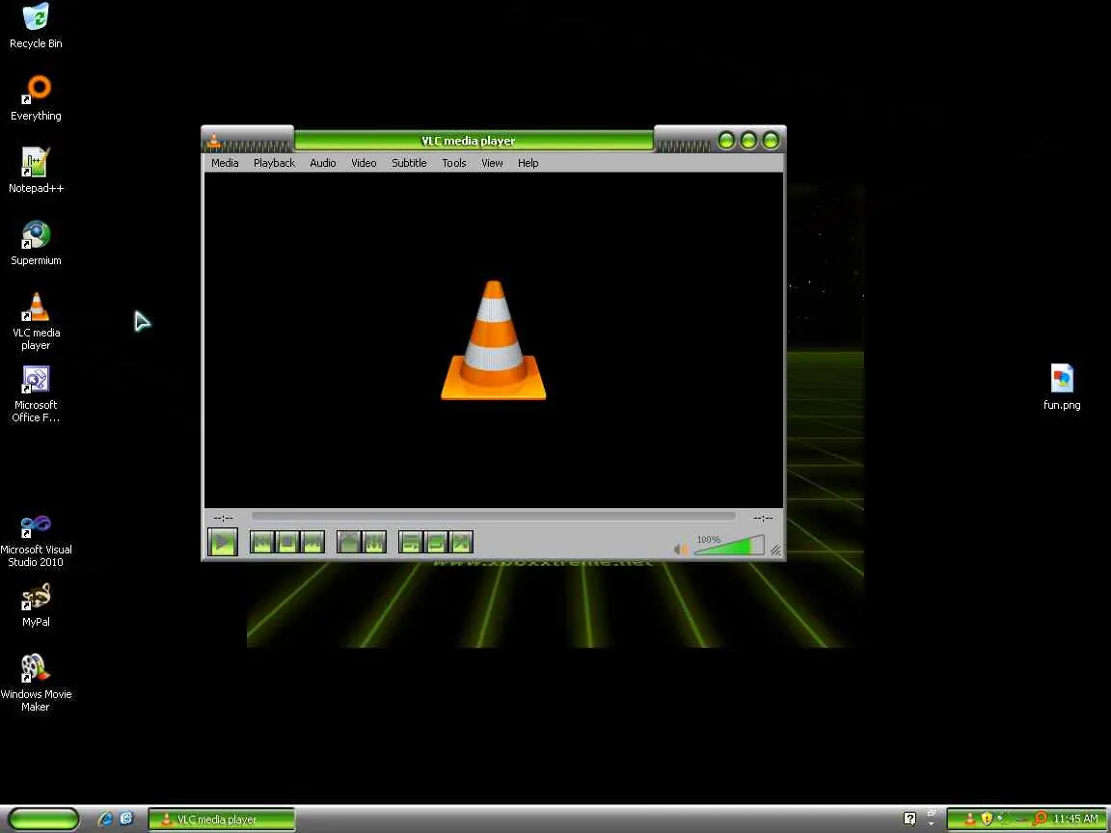Image resolution: width=1111 pixels, height=833 pixels.
Task: Click the Stop playback button
Action: [287, 543]
